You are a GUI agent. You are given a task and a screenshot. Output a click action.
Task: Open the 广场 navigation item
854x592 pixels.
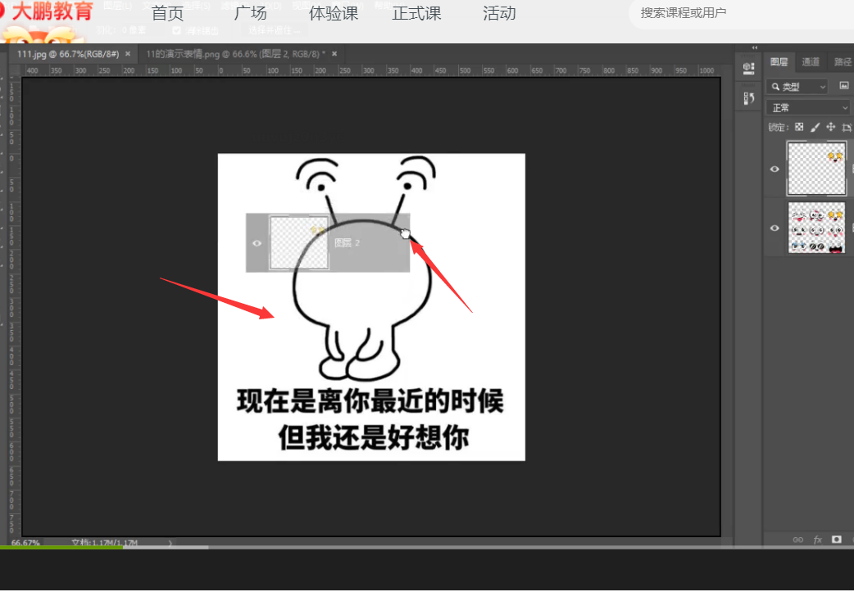click(x=251, y=13)
